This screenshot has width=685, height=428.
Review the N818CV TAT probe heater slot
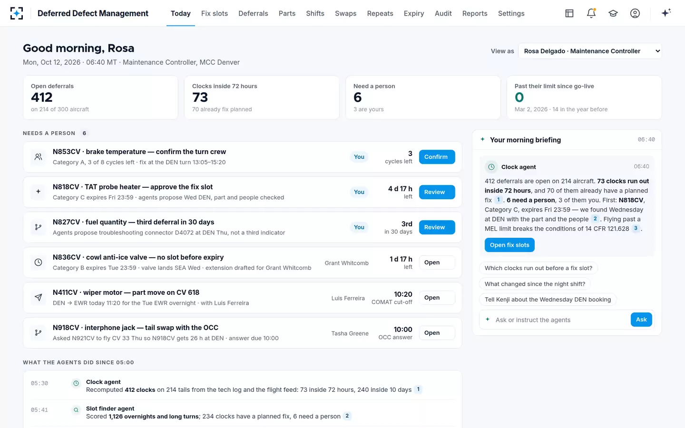[x=437, y=192]
